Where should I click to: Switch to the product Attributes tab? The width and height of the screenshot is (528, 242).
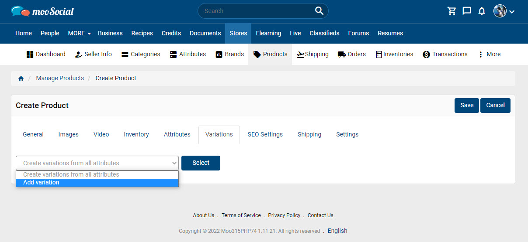tap(177, 134)
